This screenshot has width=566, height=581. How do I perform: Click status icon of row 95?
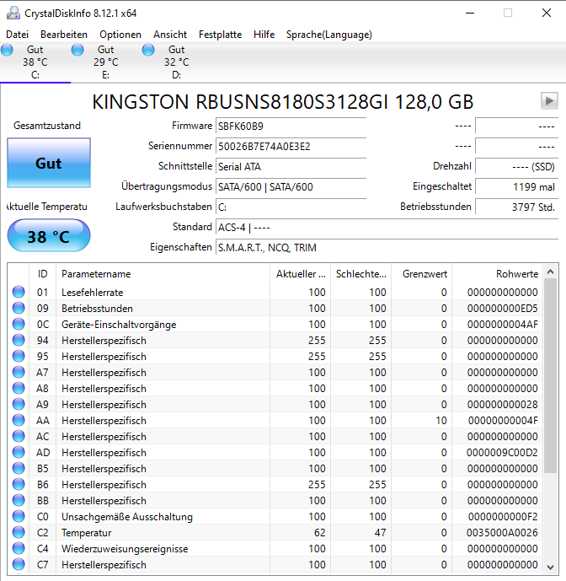click(19, 356)
